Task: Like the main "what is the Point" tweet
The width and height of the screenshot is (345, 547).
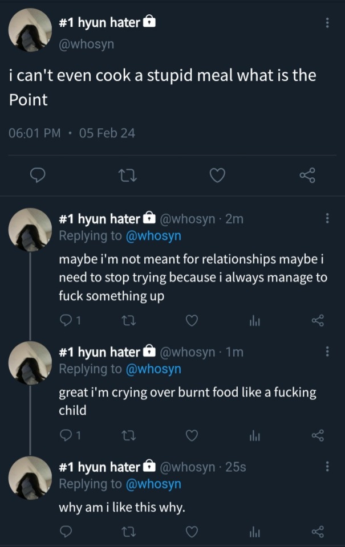Action: tap(217, 176)
